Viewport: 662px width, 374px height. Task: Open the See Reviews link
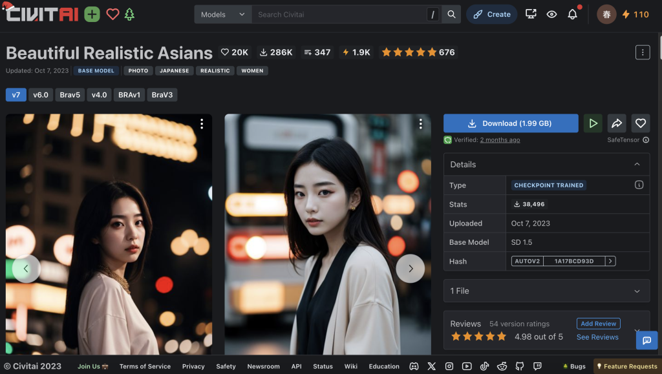(597, 337)
